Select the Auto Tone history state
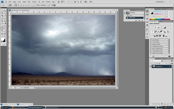 (x=135, y=18)
